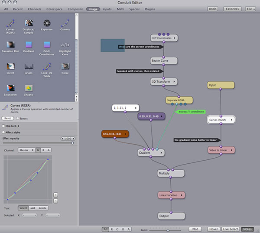Open the Channels category tab

tap(35, 9)
